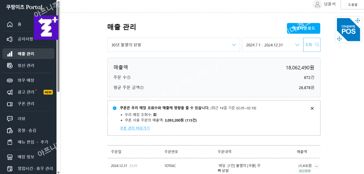This screenshot has height=174, width=364.
Task: Click the order count help icon
Action: 129,78
